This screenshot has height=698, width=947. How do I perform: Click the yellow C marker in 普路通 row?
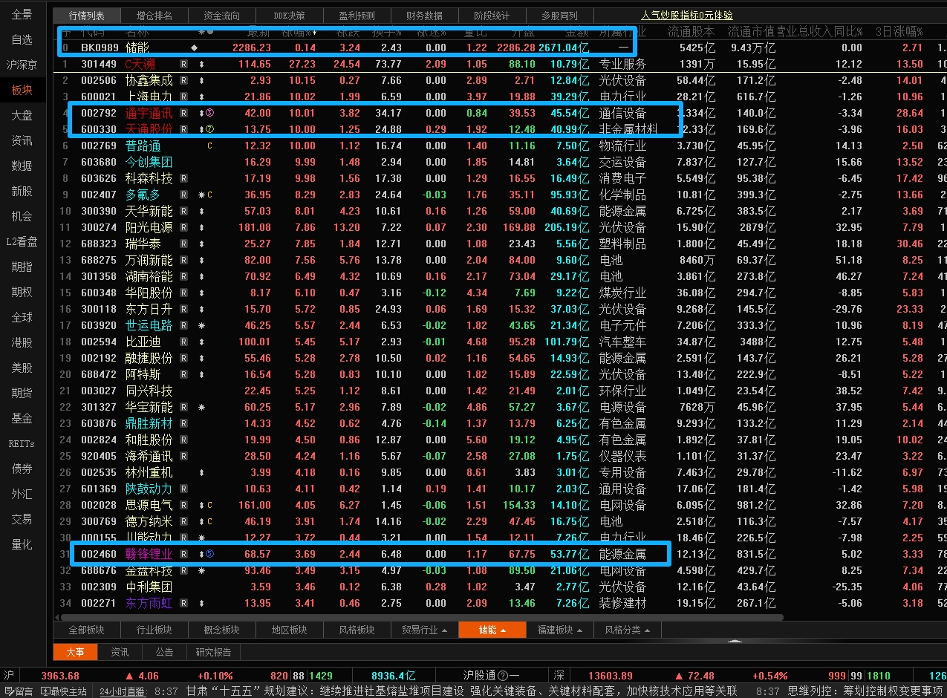coord(209,146)
